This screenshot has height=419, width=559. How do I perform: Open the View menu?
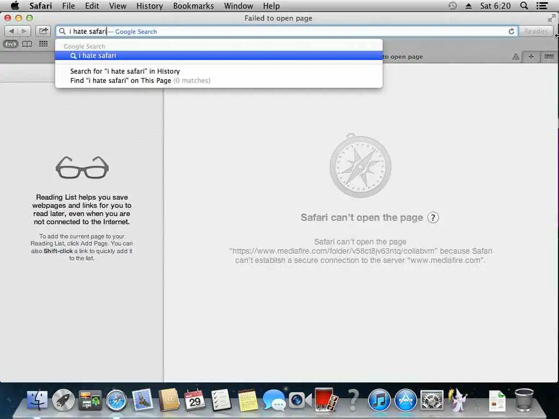point(118,5)
